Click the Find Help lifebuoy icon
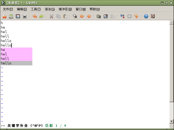Screen dimensions: 174x130 click(x=153, y=16)
